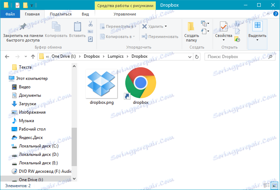This screenshot has width=280, height=190.
Task: Click the Forward navigation arrow
Action: (x=17, y=57)
